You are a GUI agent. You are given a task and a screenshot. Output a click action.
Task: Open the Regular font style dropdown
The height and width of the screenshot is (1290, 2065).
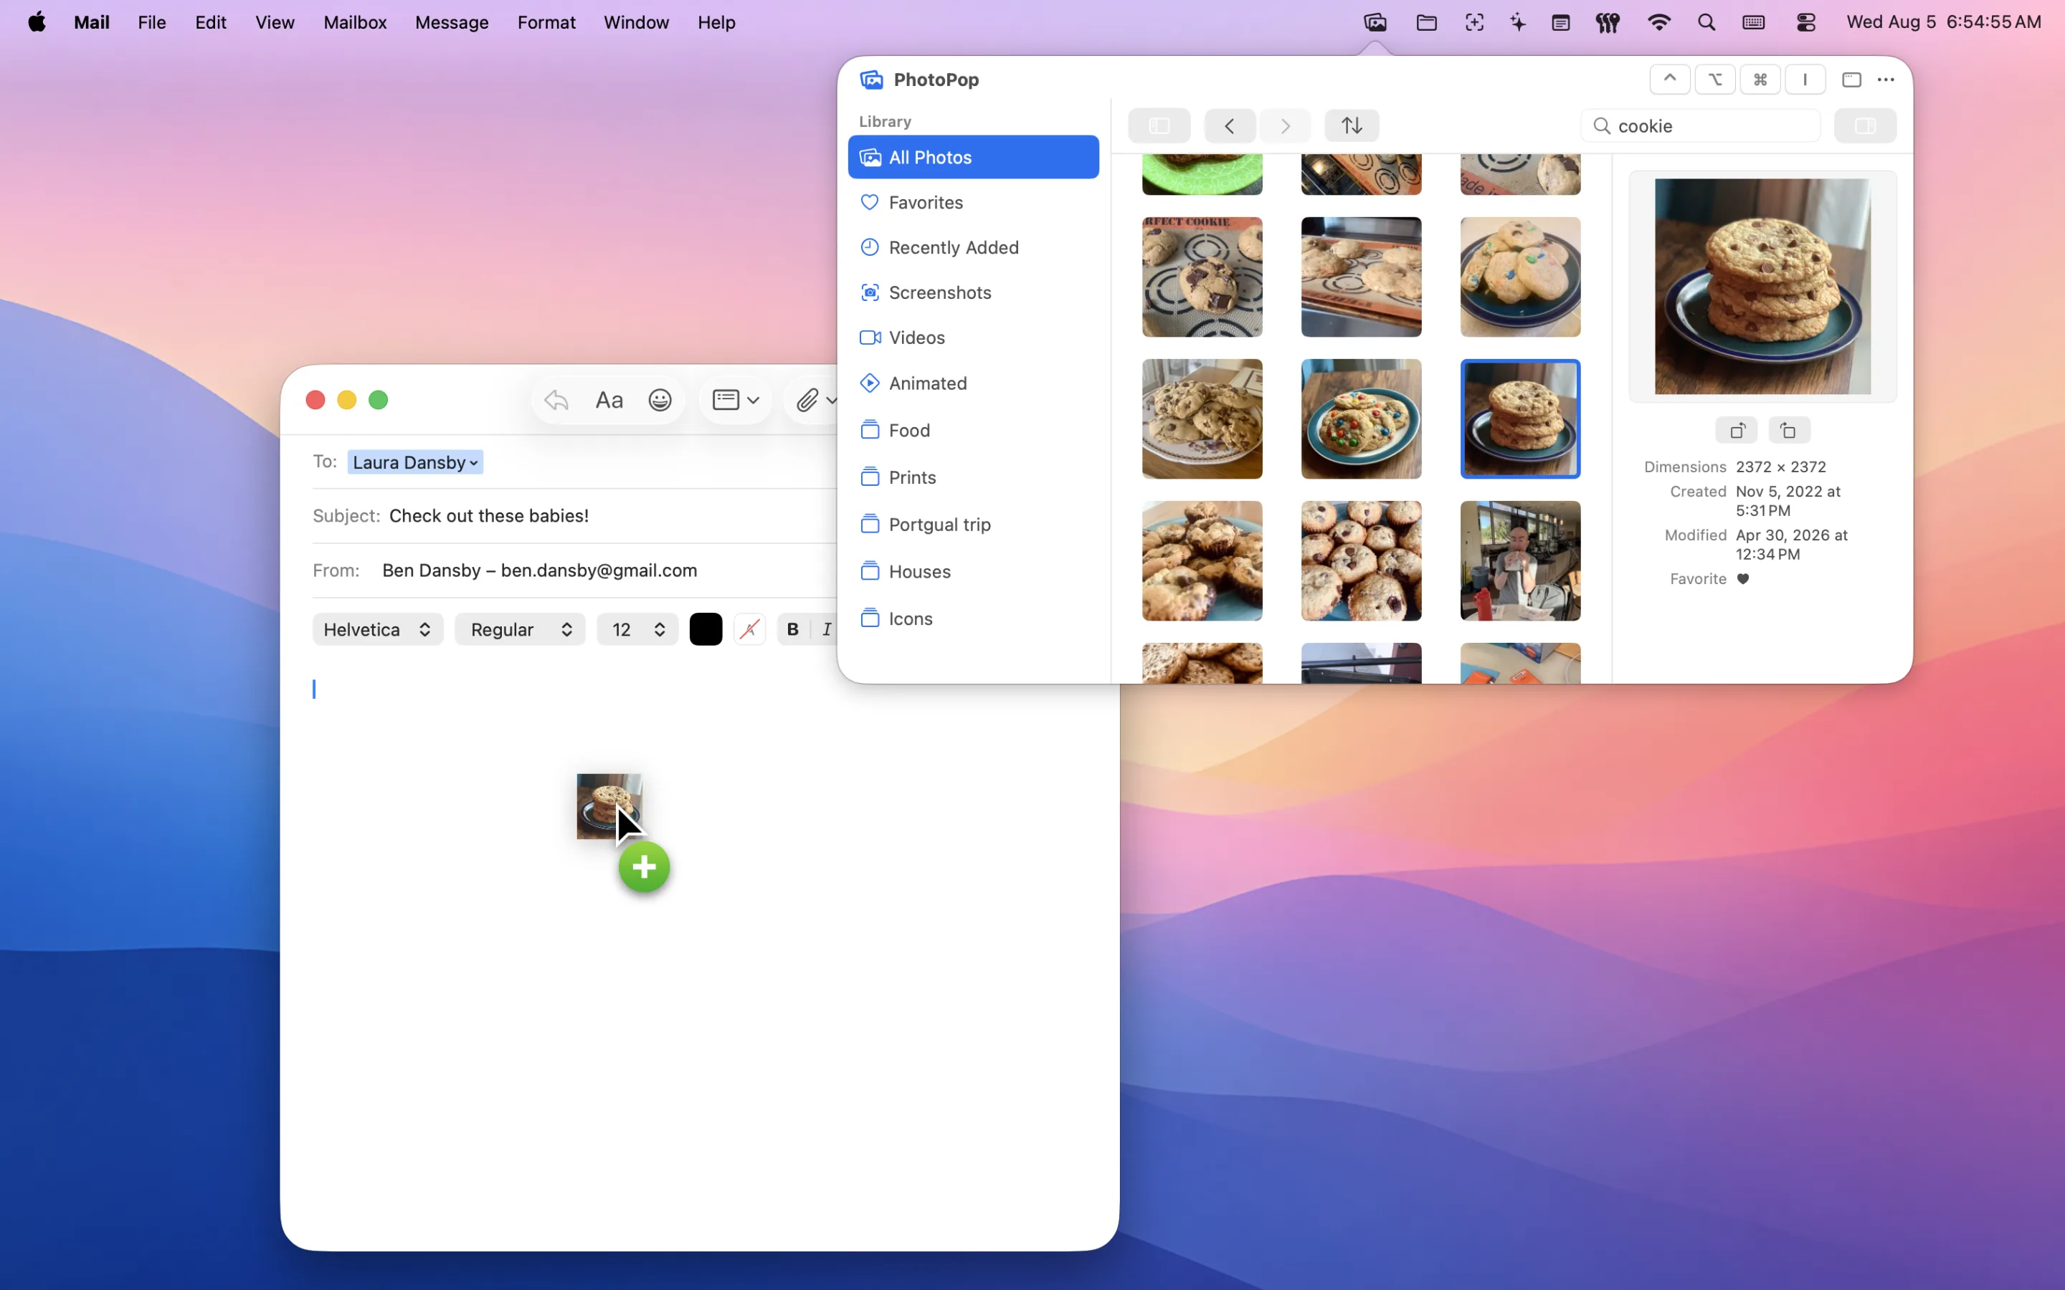520,629
